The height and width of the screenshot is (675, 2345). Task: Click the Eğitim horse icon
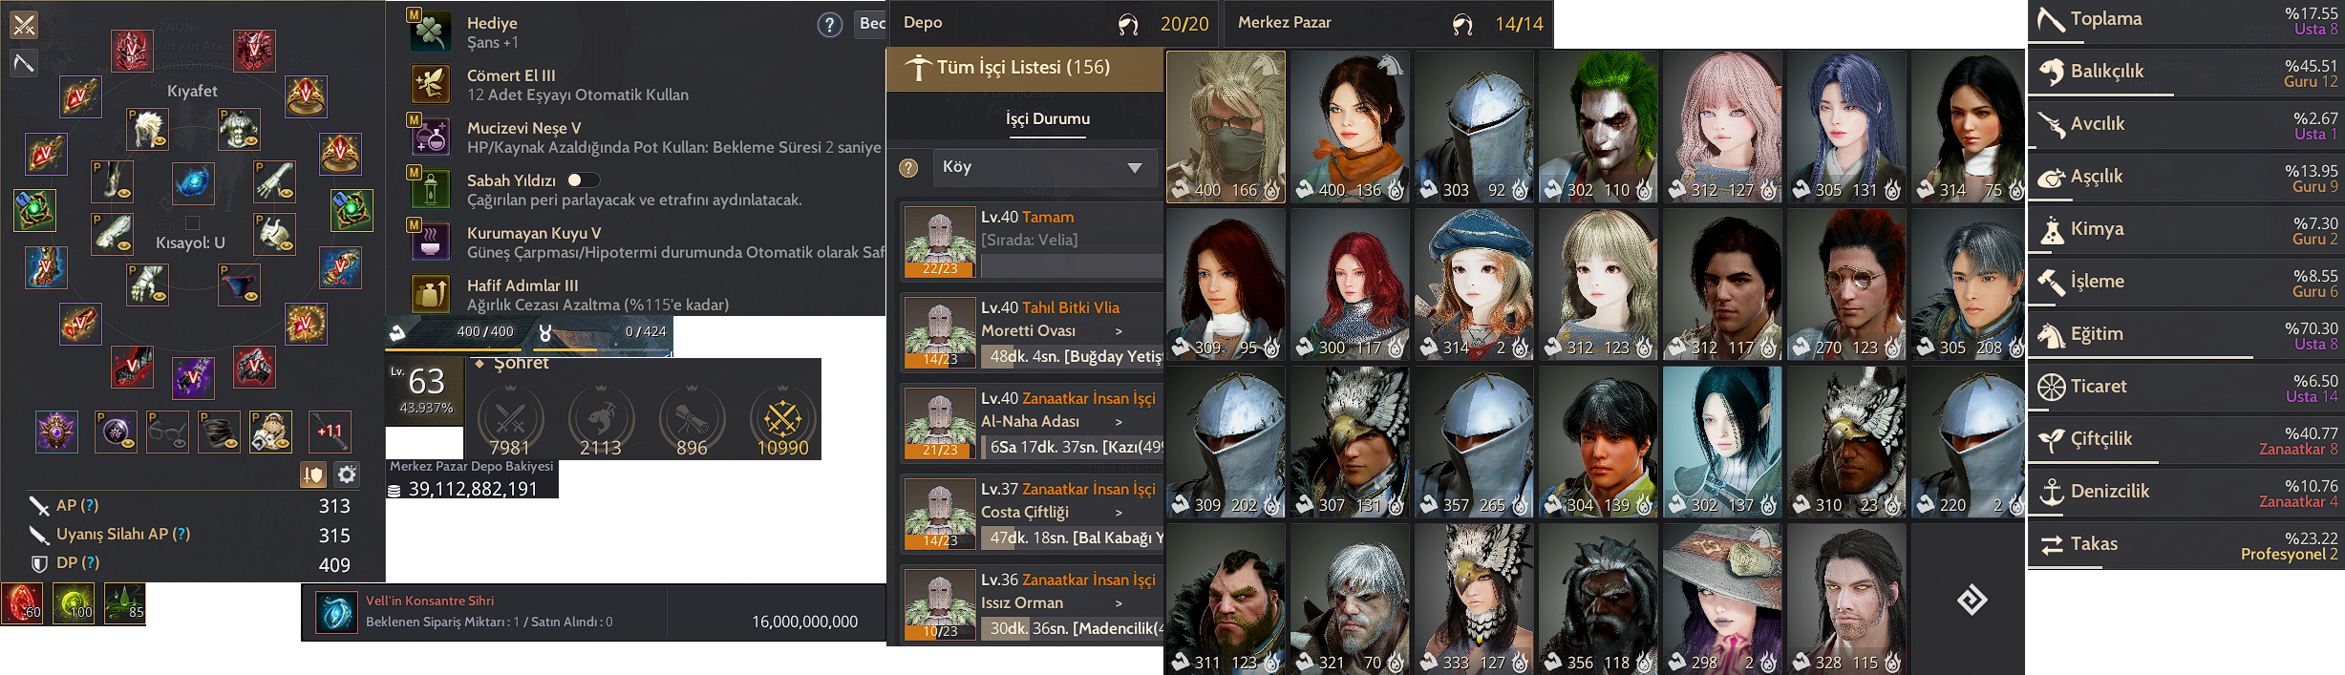tap(2050, 335)
